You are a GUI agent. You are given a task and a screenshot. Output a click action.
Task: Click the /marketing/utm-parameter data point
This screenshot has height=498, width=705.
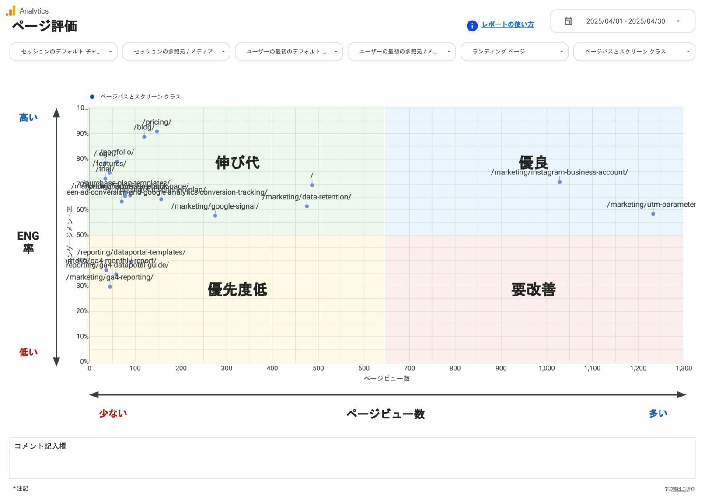click(x=653, y=214)
